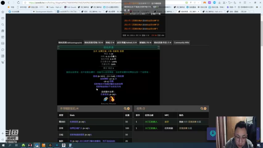Open the taskbar search magnifier
263x148 pixels.
(x=10, y=145)
